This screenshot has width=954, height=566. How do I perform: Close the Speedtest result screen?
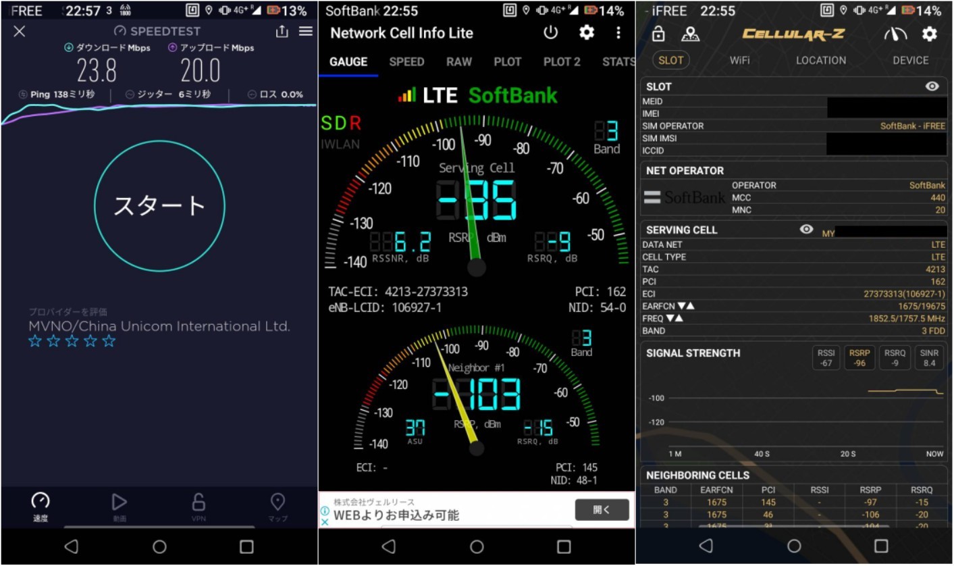click(x=20, y=32)
